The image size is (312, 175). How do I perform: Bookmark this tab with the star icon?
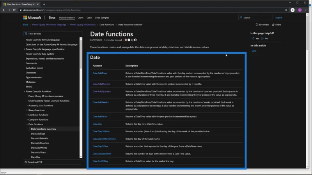pyautogui.click(x=286, y=10)
